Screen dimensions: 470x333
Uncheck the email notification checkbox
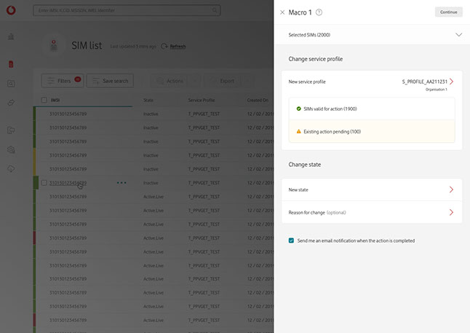coord(291,240)
